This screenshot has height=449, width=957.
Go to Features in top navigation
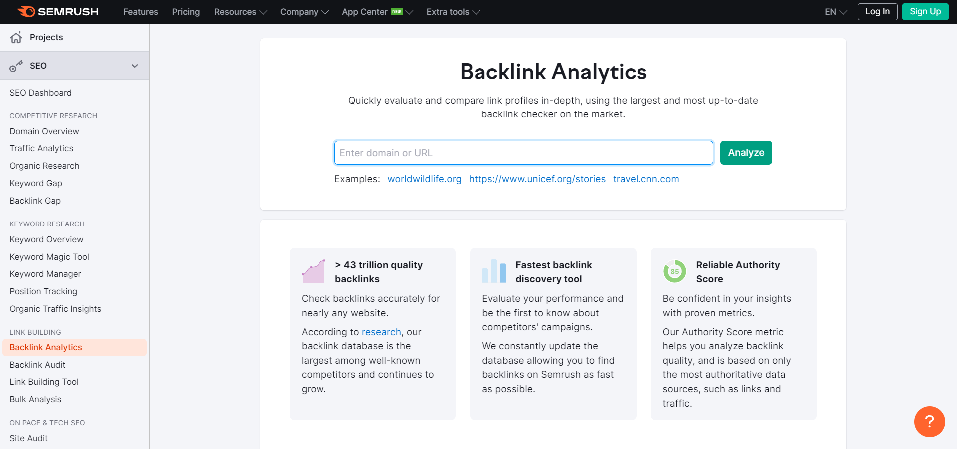(141, 12)
